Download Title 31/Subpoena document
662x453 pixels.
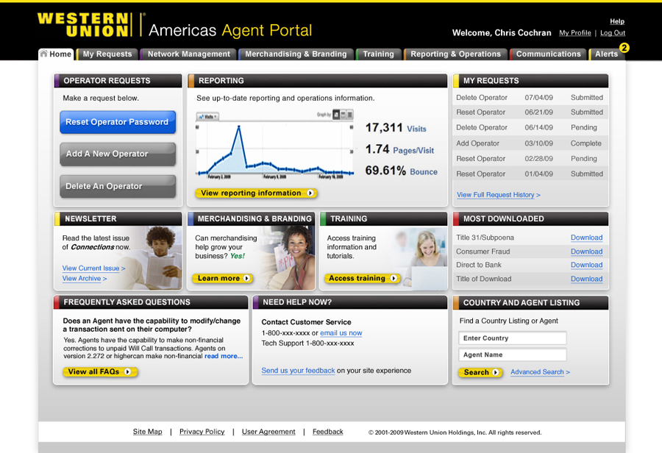[586, 238]
